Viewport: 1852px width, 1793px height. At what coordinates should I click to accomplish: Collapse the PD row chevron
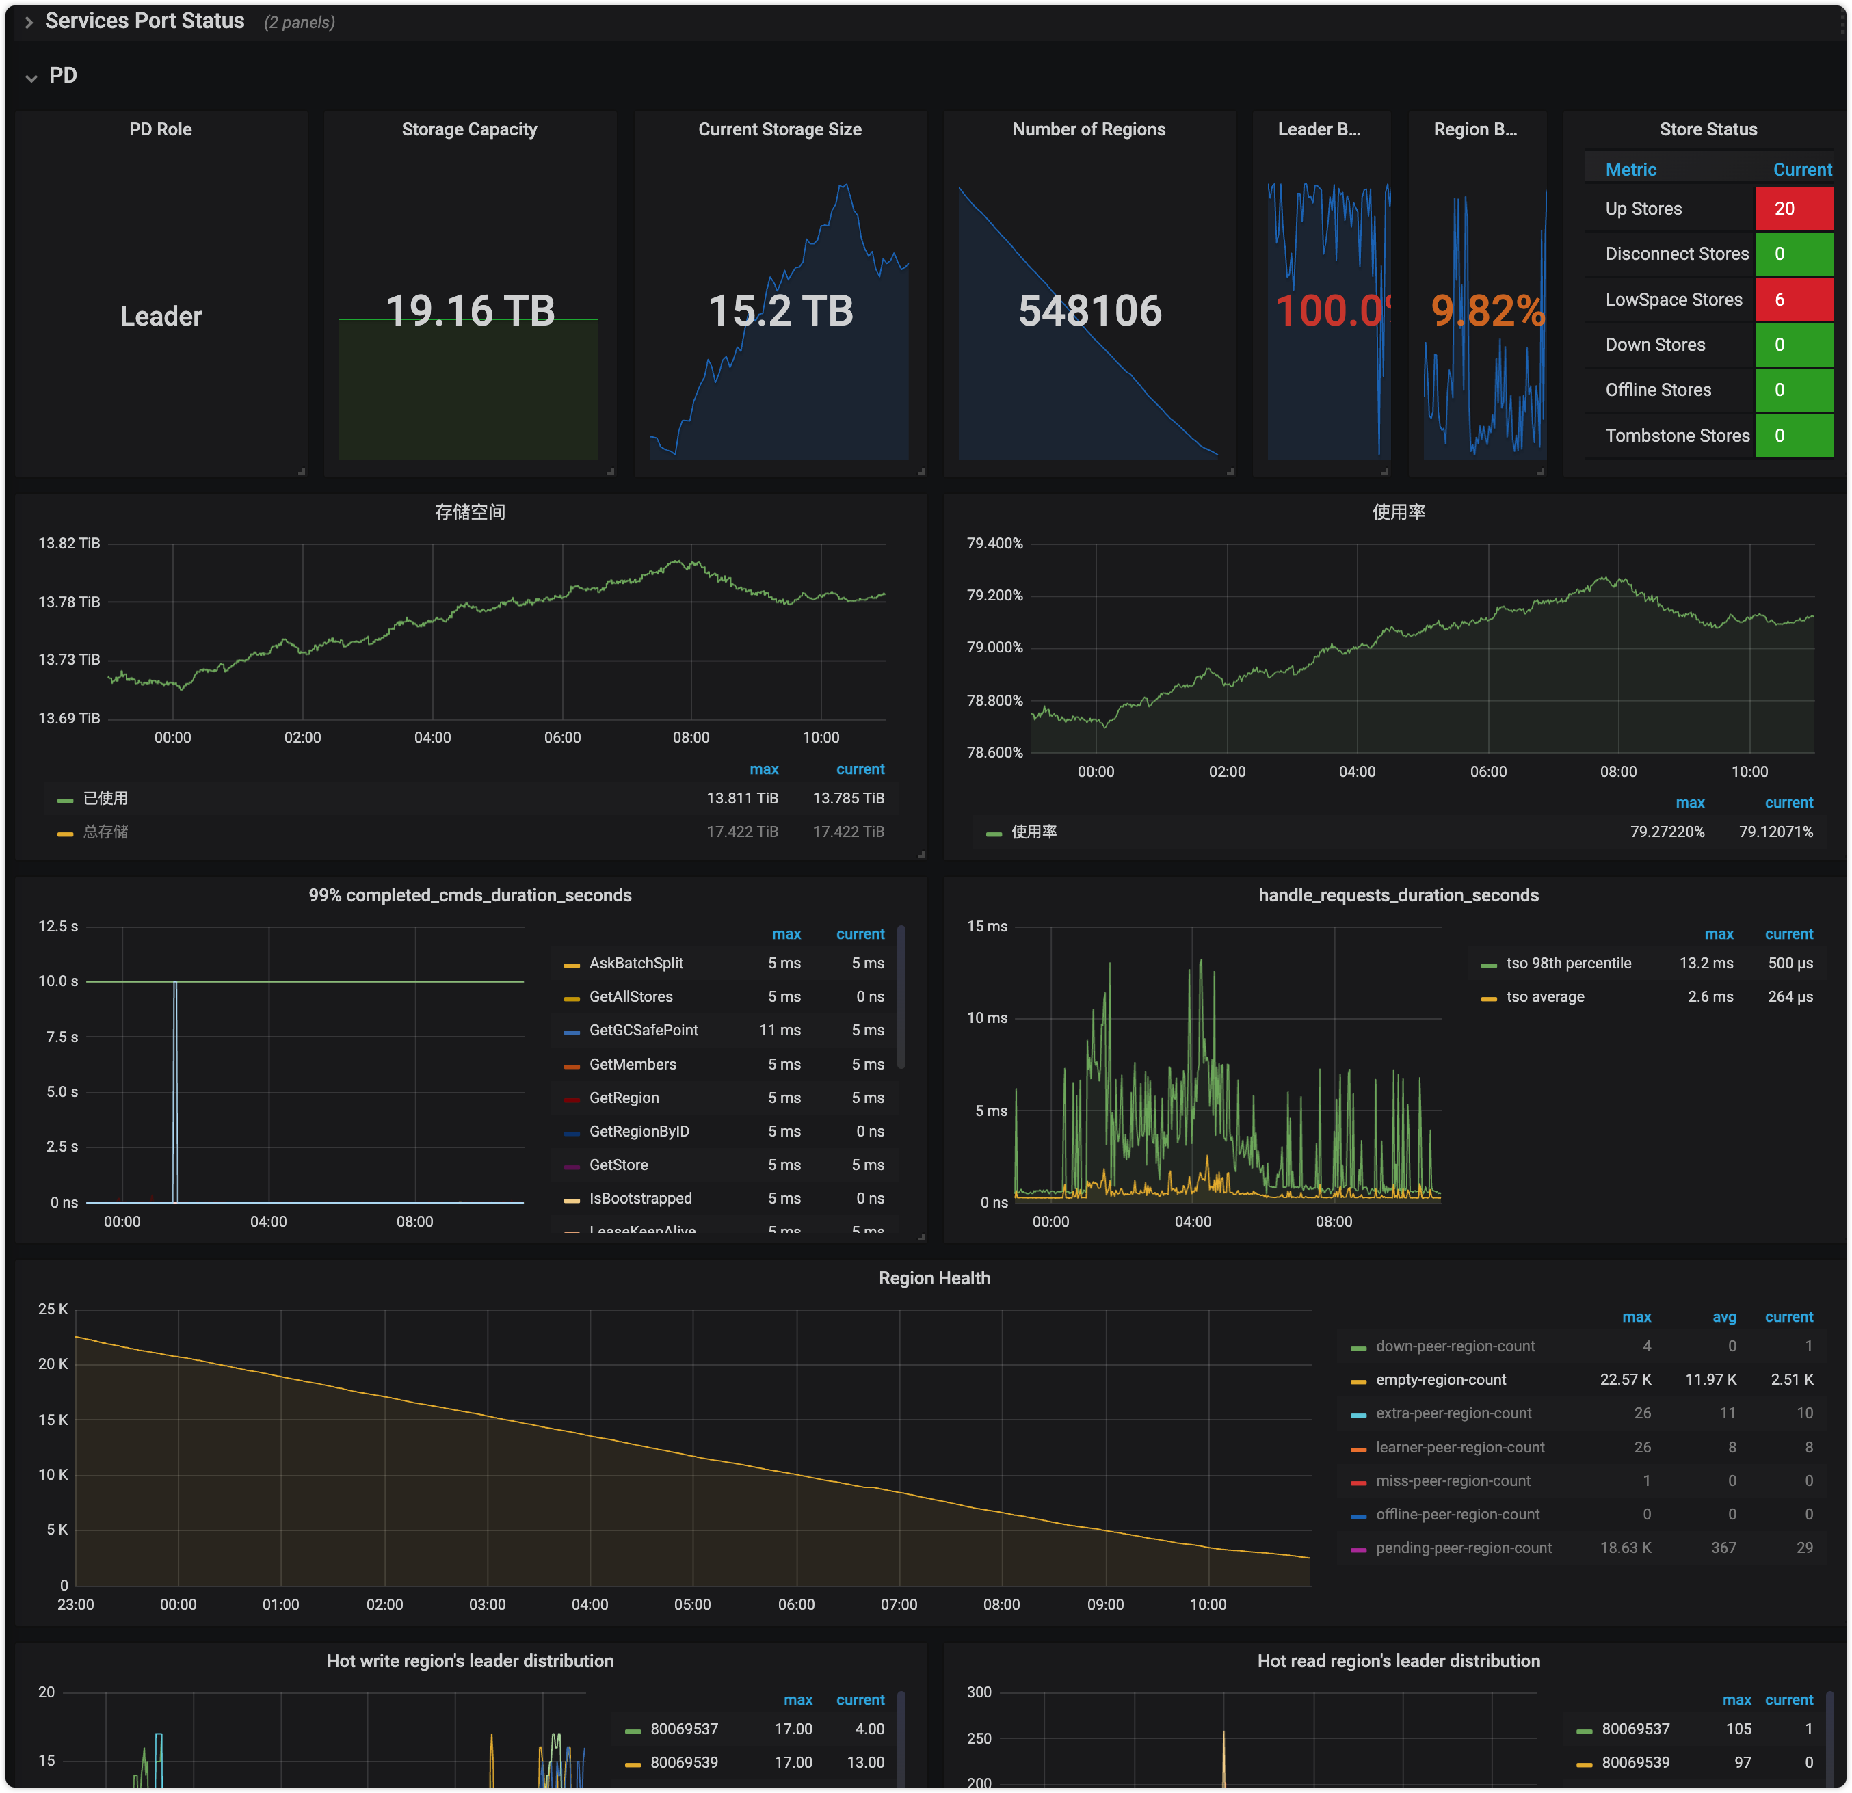click(x=31, y=77)
